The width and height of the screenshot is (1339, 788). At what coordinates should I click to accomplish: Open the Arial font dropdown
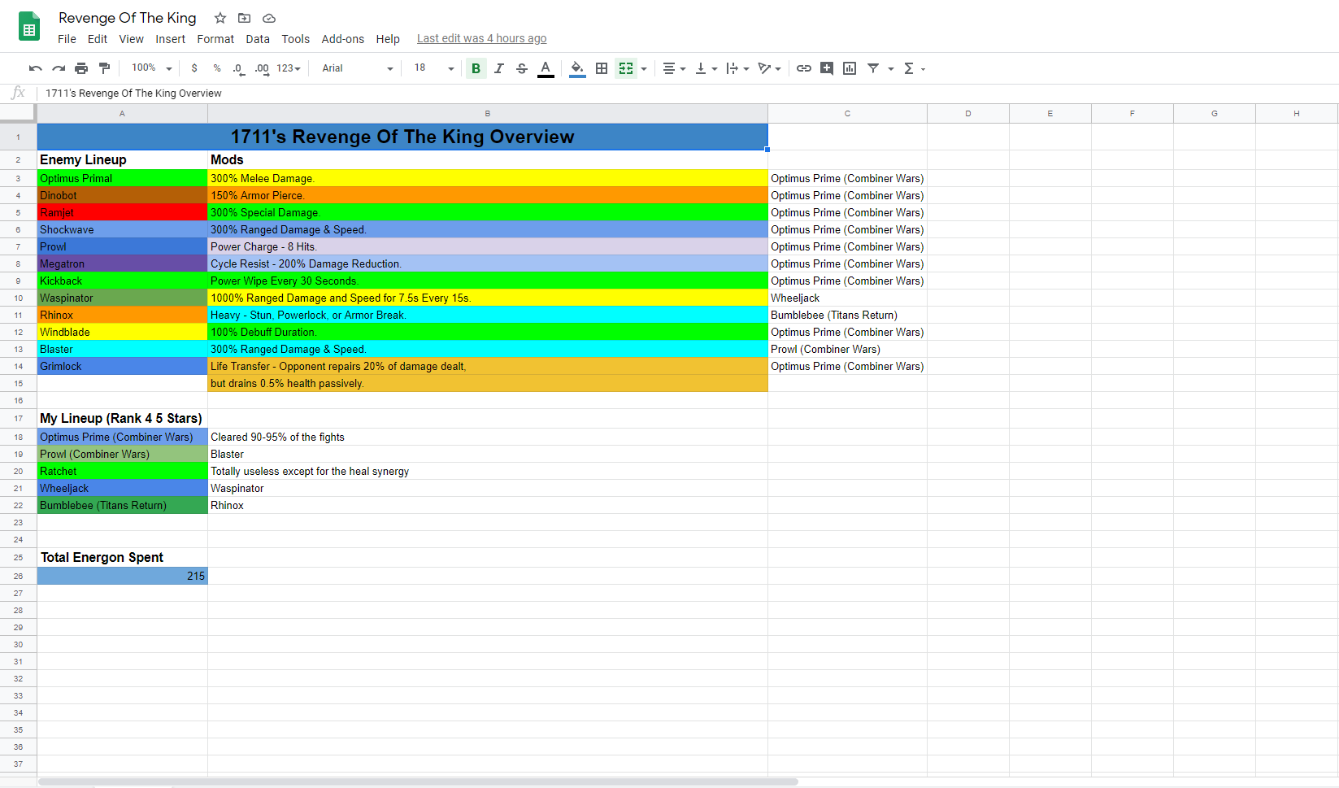tap(357, 68)
